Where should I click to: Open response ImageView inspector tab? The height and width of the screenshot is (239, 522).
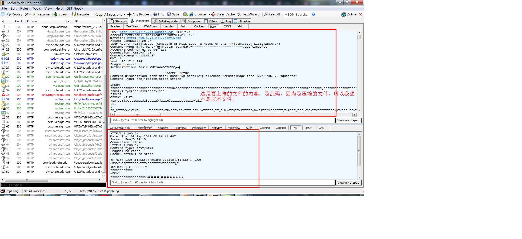click(199, 128)
